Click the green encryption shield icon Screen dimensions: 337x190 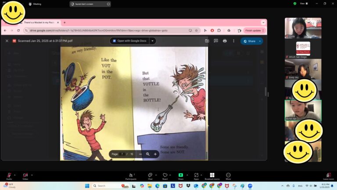click(x=295, y=4)
